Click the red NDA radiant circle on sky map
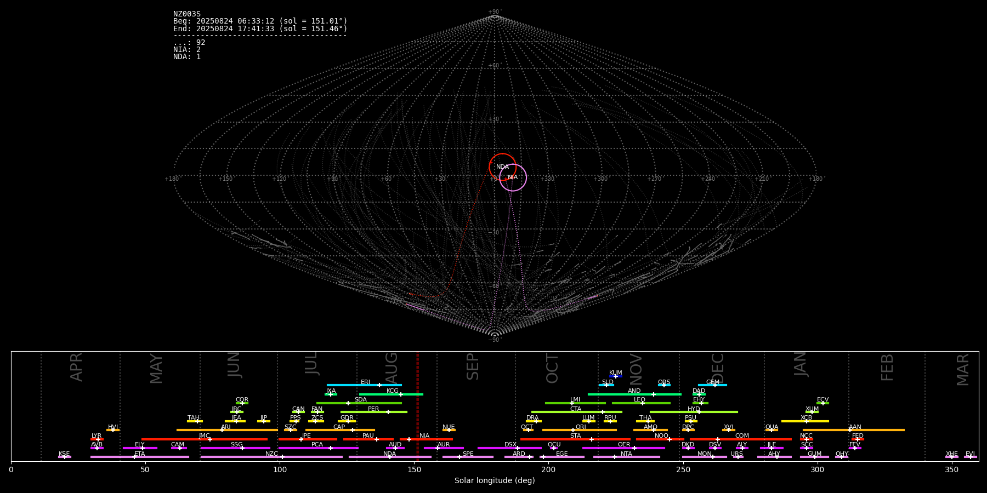This screenshot has height=493, width=987. pos(502,167)
